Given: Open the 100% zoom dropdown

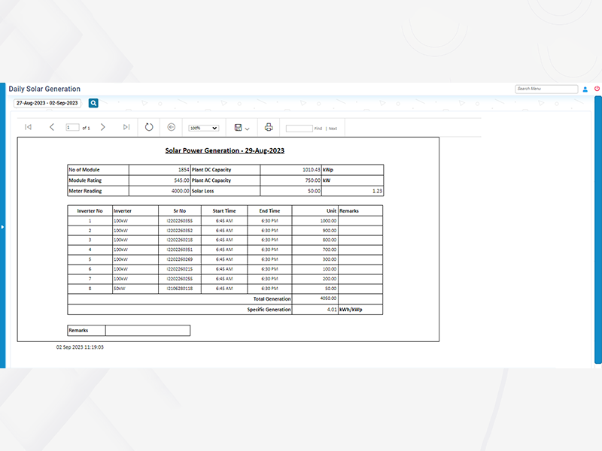Looking at the screenshot, I should click(x=203, y=129).
